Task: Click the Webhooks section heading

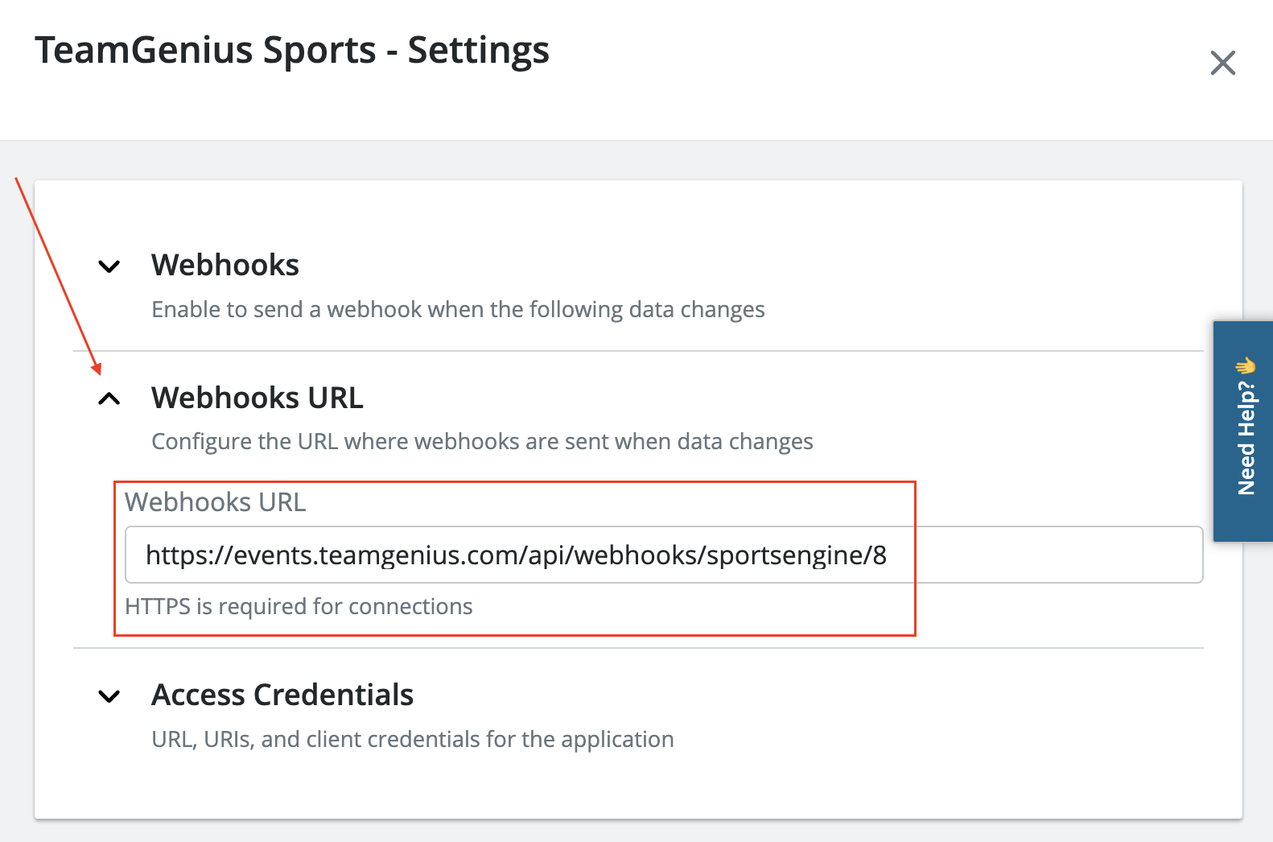Action: [x=225, y=265]
